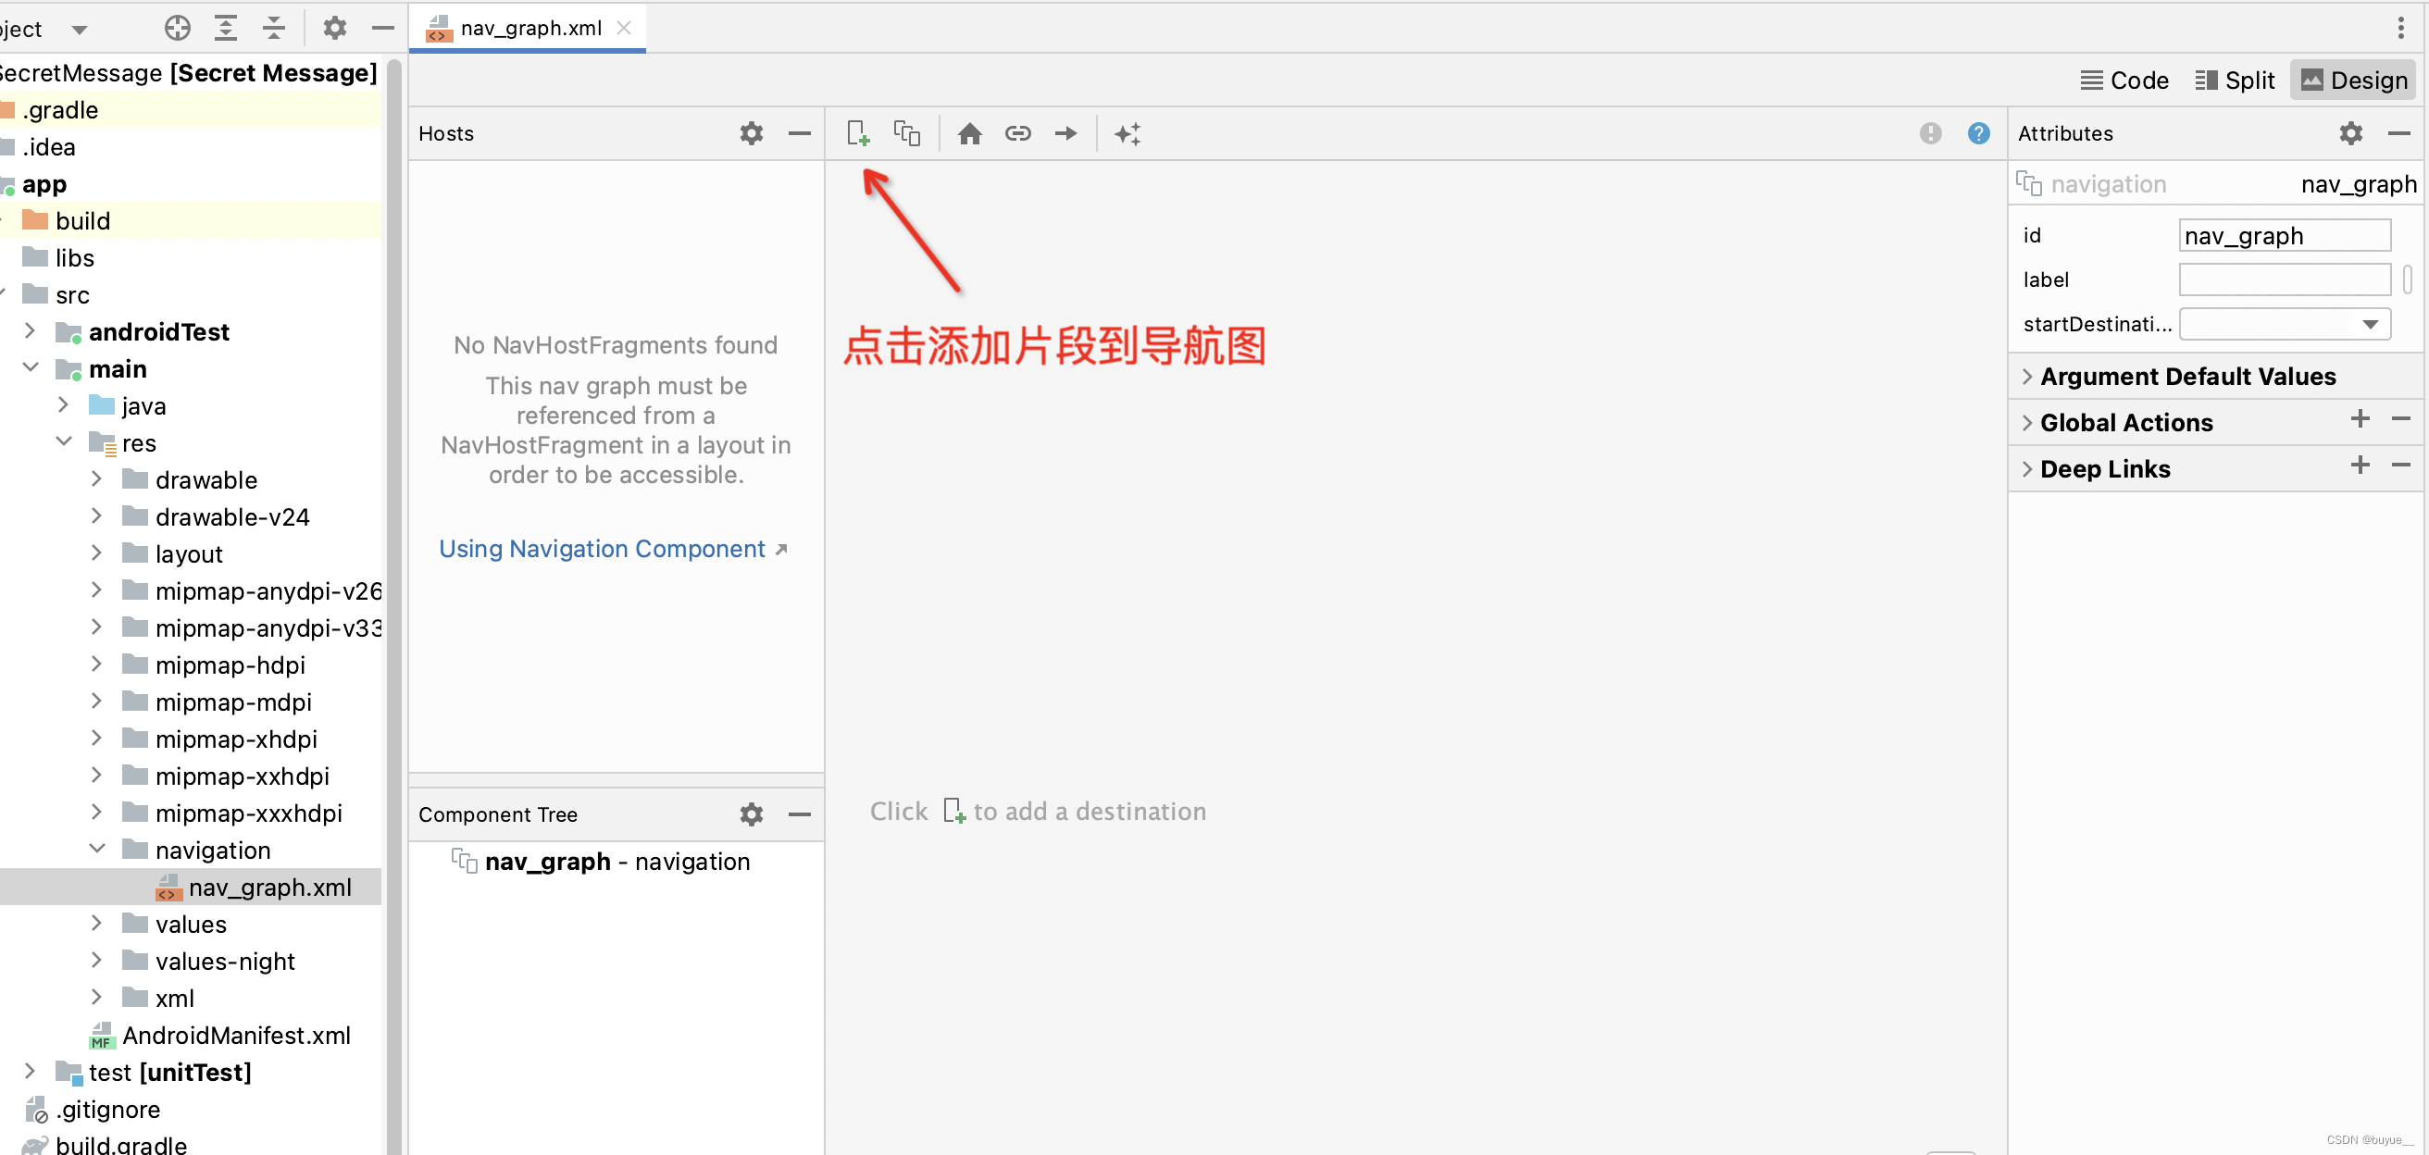Select the drawable folder
The height and width of the screenshot is (1155, 2429).
pyautogui.click(x=191, y=480)
